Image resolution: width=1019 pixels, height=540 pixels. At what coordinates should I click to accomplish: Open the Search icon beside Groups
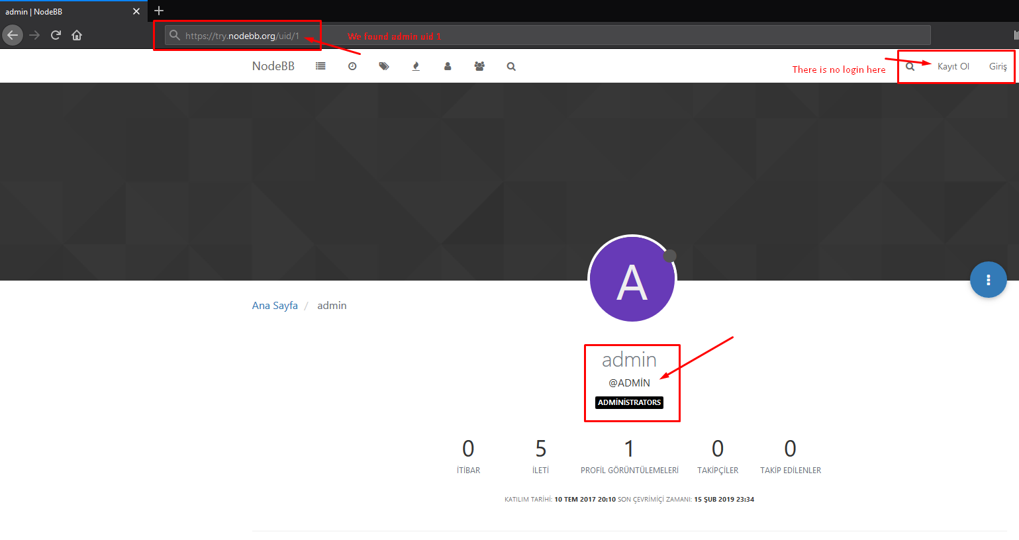coord(511,66)
